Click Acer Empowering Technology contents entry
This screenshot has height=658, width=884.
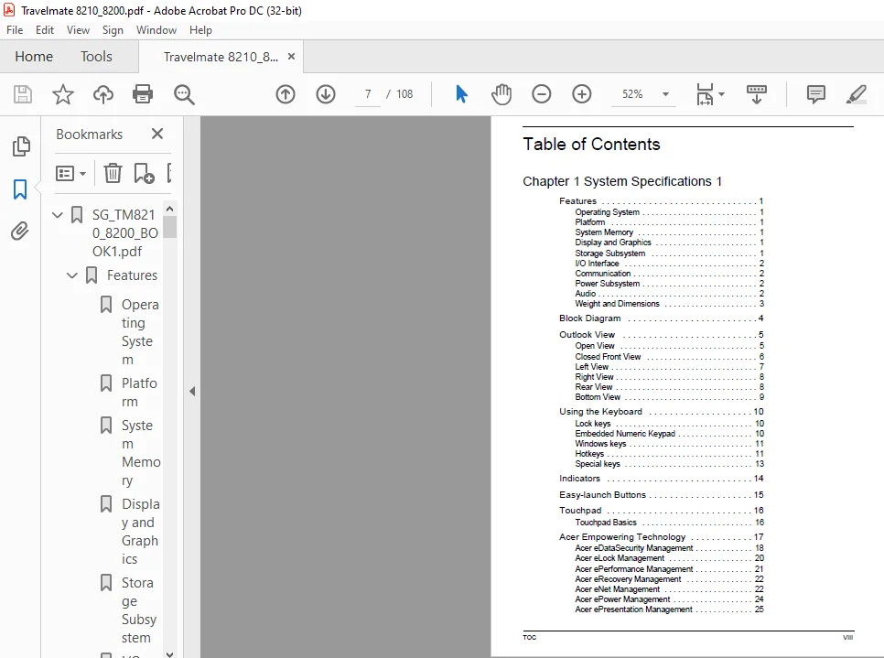point(661,537)
